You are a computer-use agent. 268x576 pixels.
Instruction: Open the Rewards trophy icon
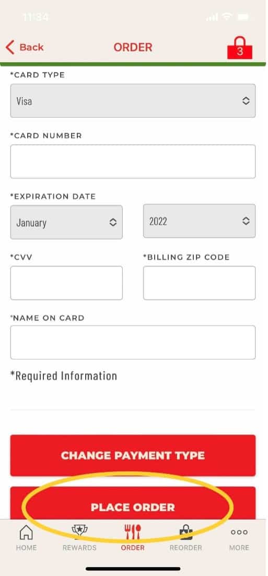pos(79,531)
